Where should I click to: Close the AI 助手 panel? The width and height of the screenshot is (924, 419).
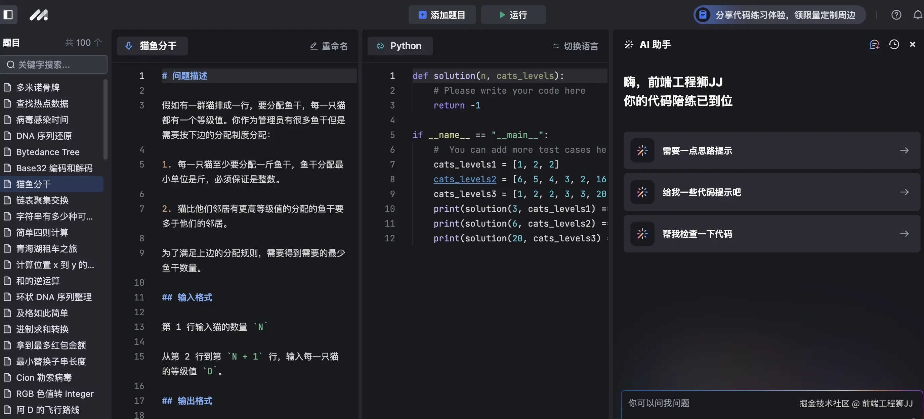[912, 44]
